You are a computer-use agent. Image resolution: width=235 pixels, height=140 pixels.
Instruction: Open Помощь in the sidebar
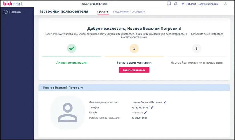click(x=15, y=12)
